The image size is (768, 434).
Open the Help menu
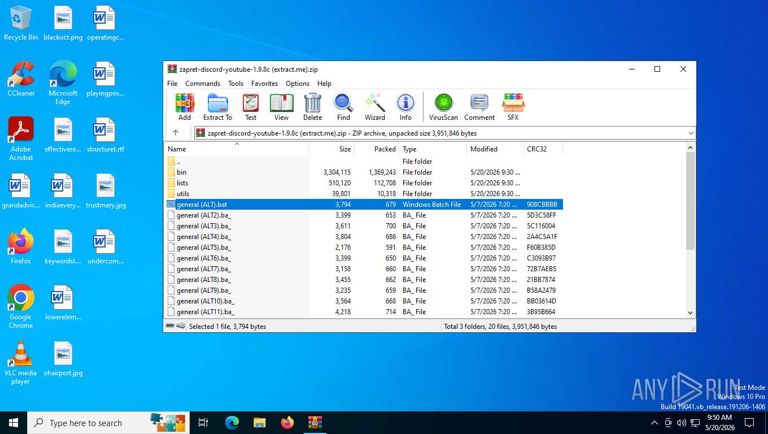324,83
